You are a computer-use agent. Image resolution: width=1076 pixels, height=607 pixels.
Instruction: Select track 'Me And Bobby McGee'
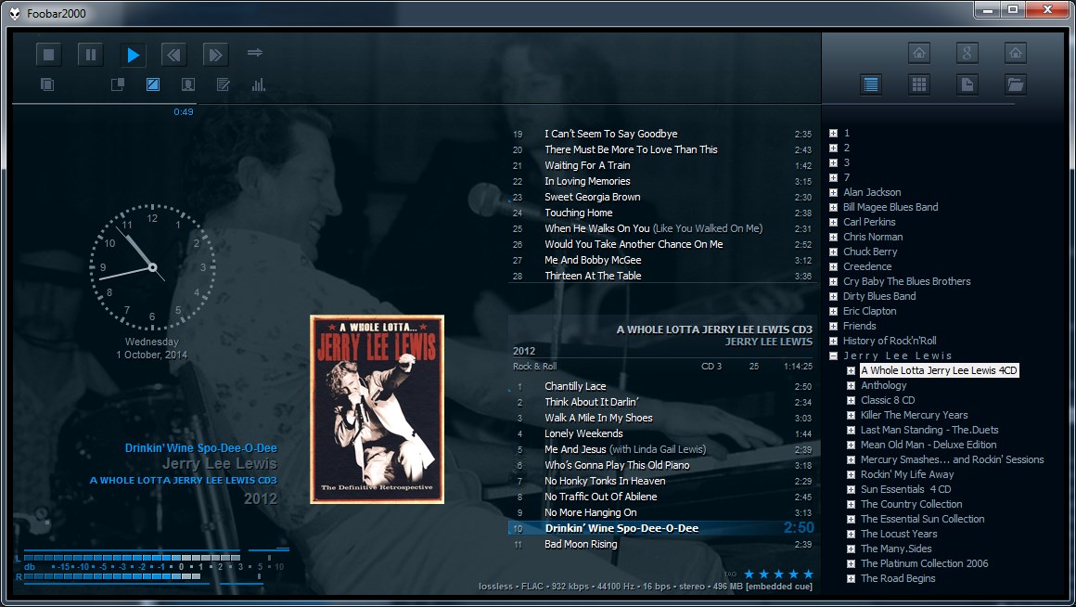(x=662, y=260)
